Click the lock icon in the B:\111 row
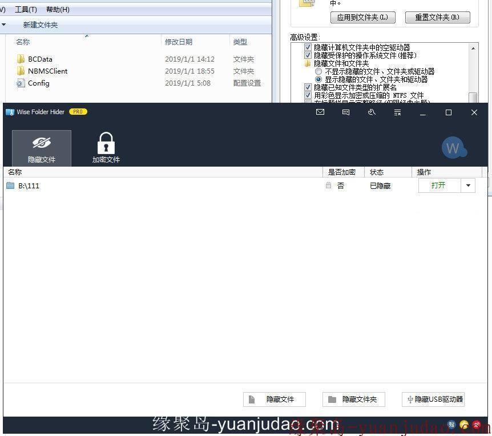492x436 pixels. (329, 185)
